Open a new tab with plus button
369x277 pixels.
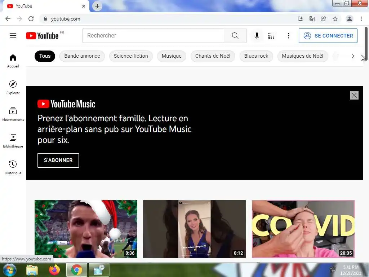[x=97, y=6]
